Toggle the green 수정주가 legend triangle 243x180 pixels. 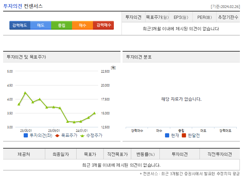point(82,136)
